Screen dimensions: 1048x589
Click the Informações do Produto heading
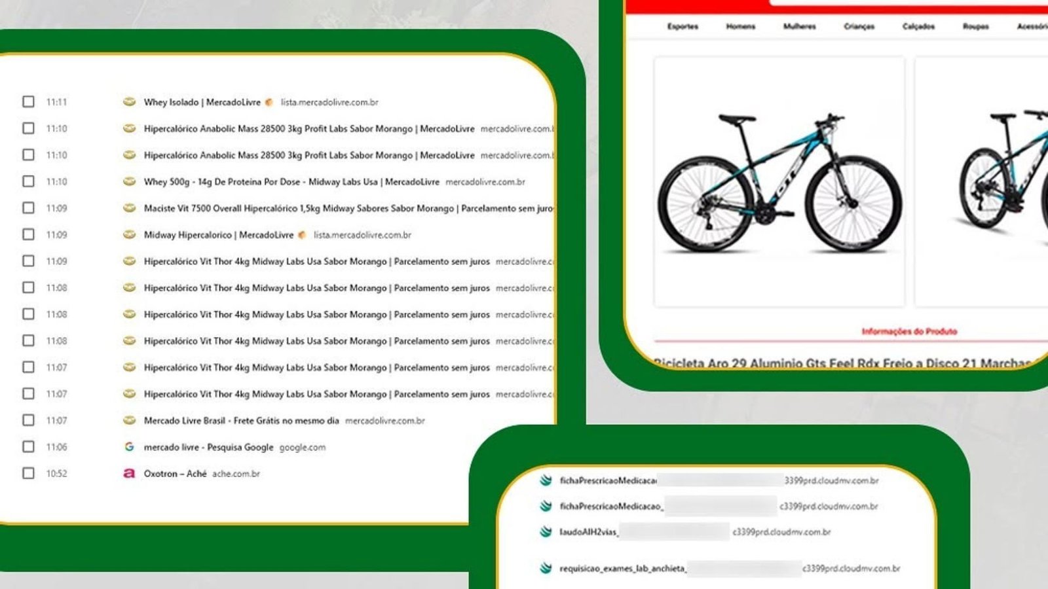(x=908, y=332)
